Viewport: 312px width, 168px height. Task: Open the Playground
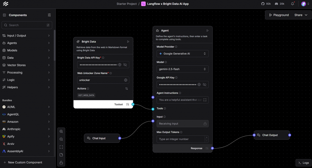click(278, 15)
